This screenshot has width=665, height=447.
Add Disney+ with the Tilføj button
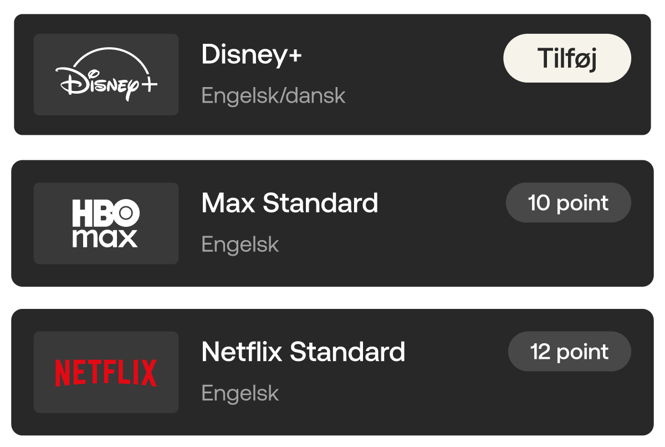pos(567,58)
